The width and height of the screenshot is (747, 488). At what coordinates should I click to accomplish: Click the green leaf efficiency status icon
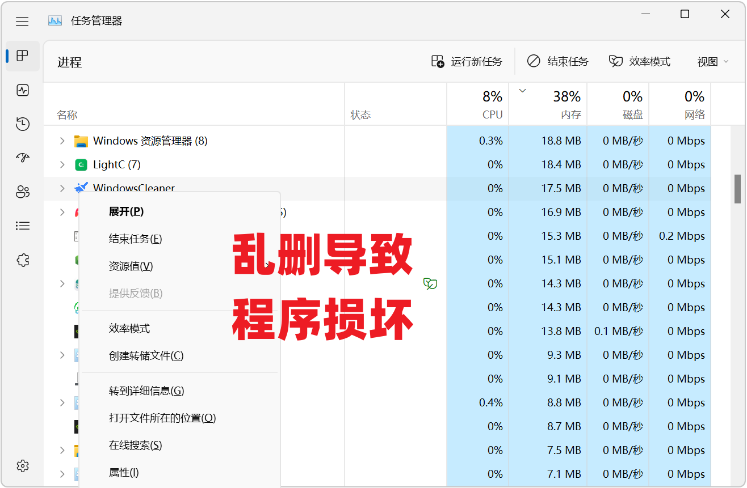pyautogui.click(x=430, y=283)
